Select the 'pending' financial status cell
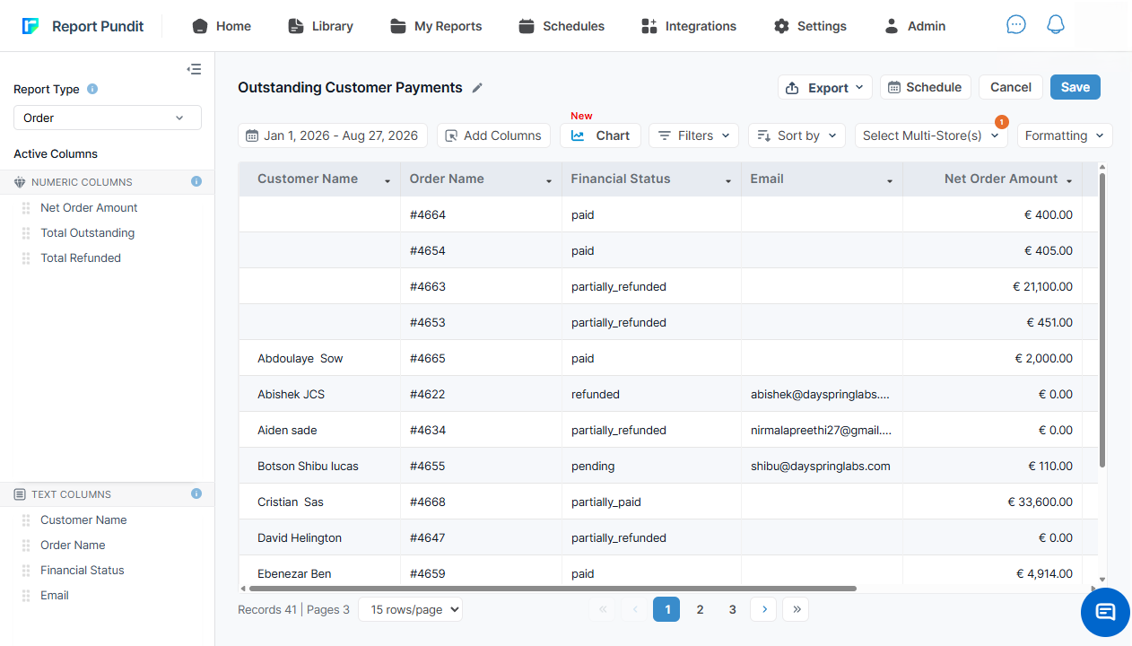 (x=651, y=466)
